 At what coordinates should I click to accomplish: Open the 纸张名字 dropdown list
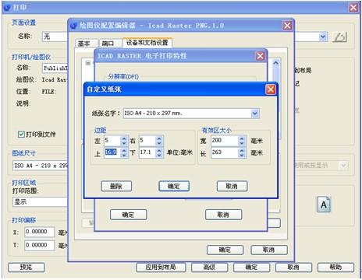[255, 114]
